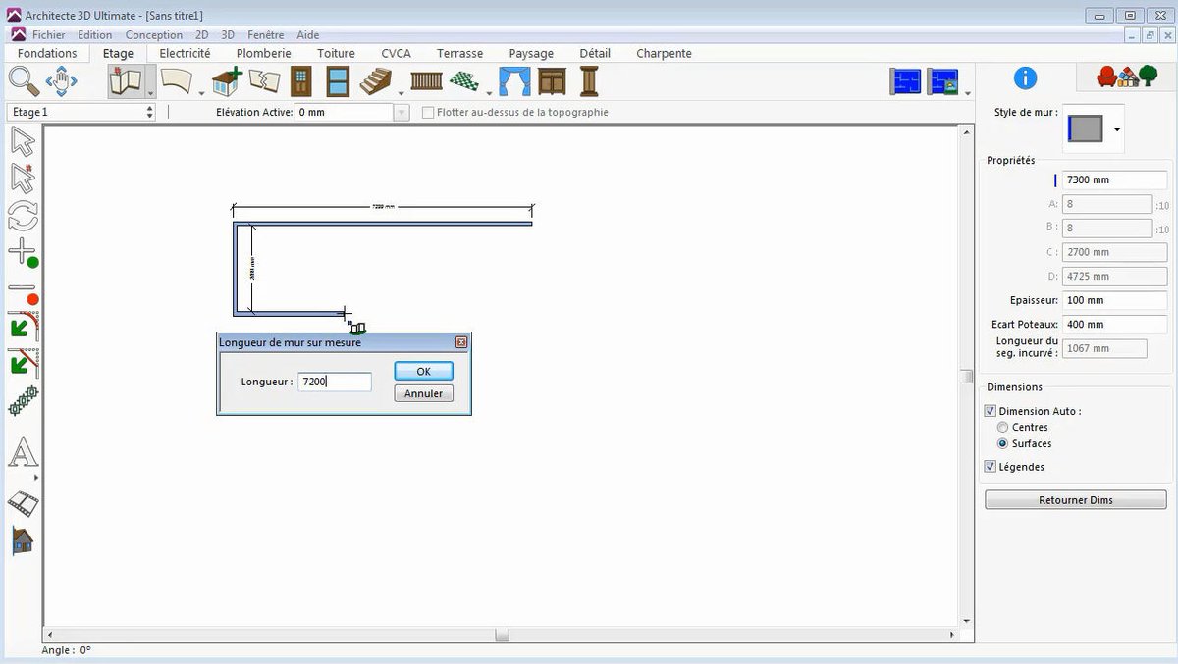Expand the staircase tool options arrow
Screen dimensions: 1178x664
[401, 92]
